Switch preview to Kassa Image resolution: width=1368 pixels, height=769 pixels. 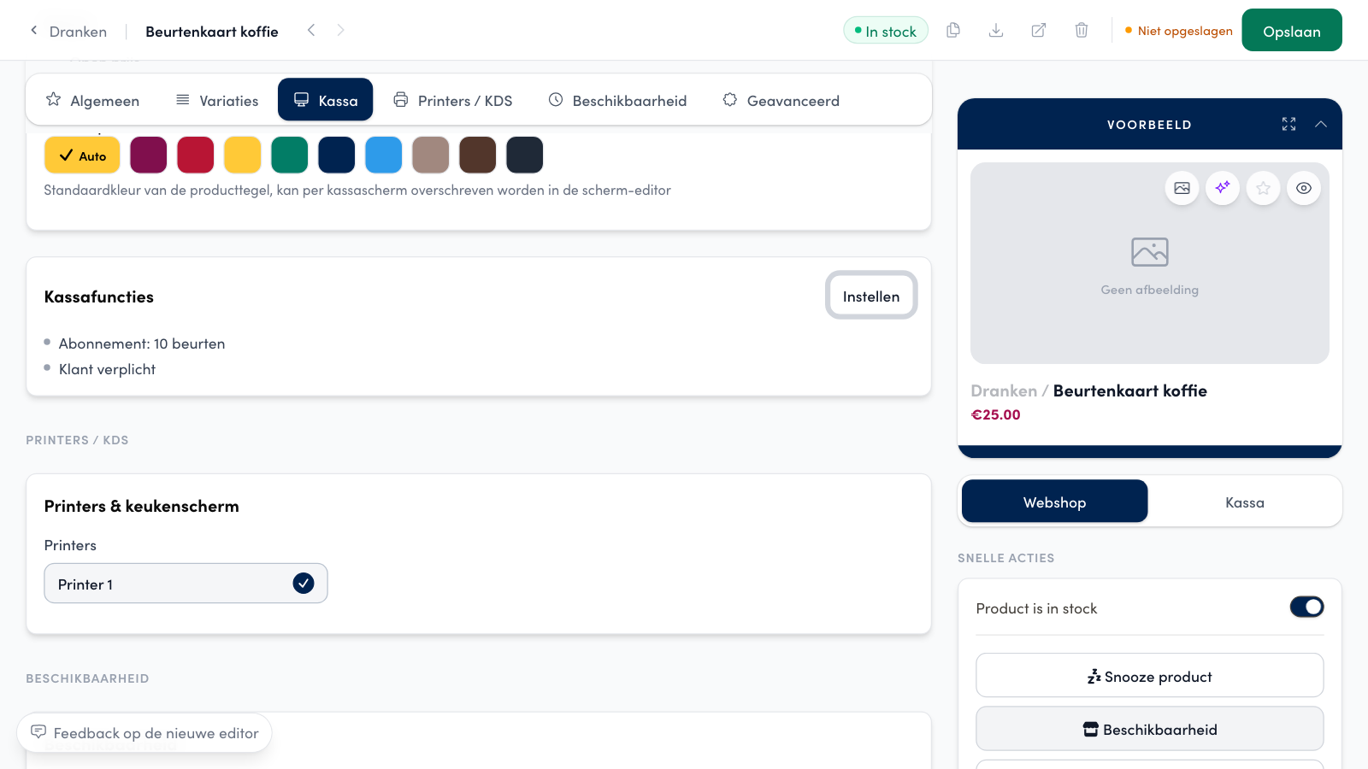pyautogui.click(x=1245, y=502)
